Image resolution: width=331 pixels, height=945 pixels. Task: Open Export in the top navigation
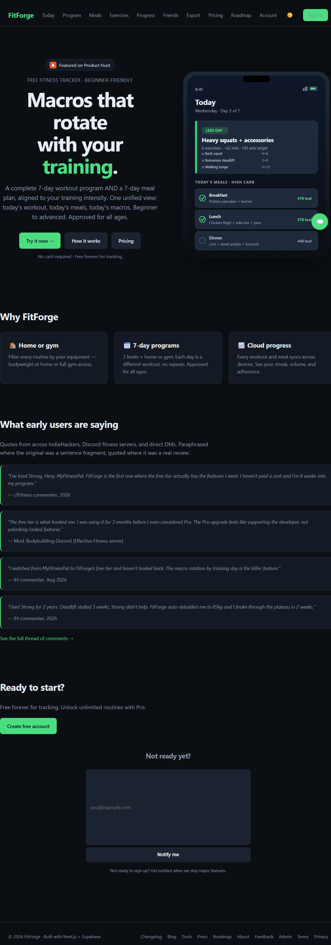pos(193,15)
